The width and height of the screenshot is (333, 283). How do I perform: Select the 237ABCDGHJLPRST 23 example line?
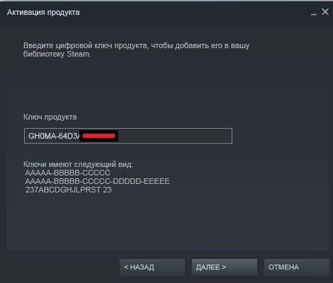(x=68, y=190)
